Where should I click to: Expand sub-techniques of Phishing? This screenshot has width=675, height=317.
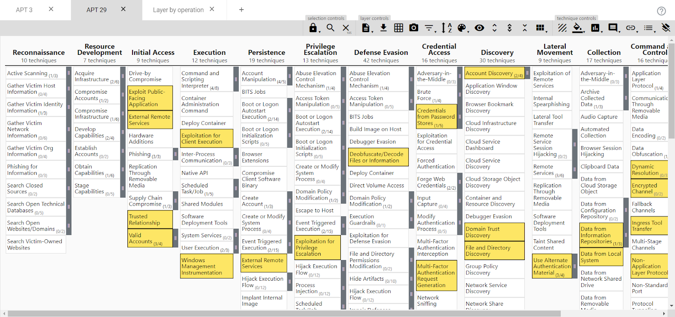pos(175,154)
